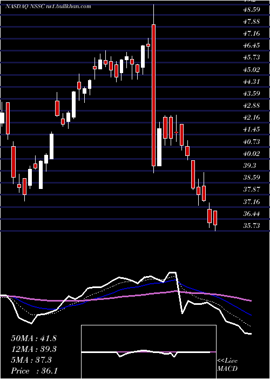Click the 41.45 price axis label

[x=252, y=129]
